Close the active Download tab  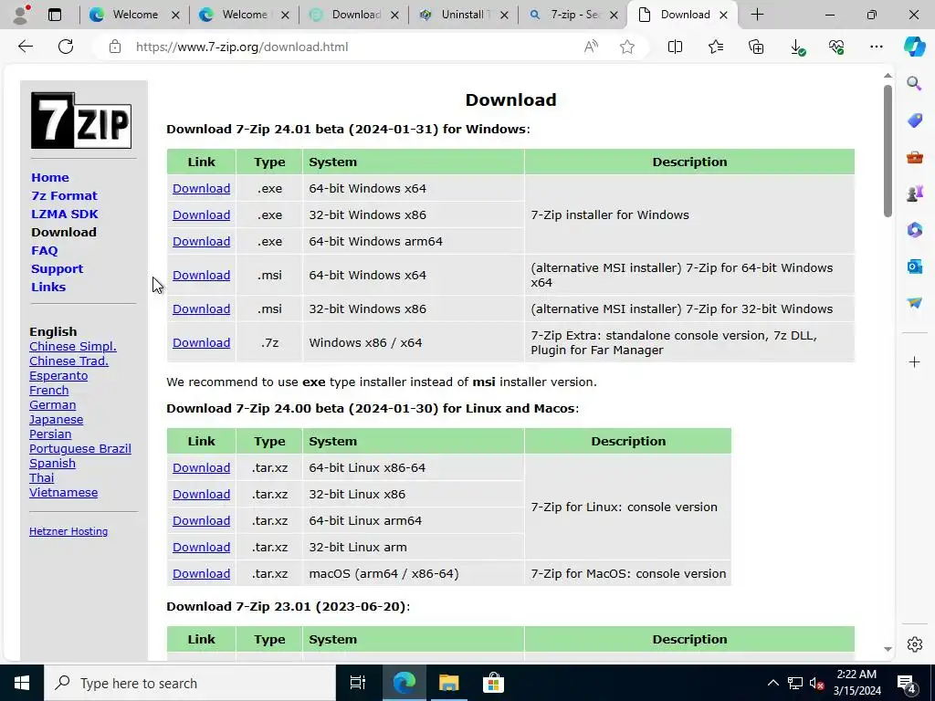(723, 15)
